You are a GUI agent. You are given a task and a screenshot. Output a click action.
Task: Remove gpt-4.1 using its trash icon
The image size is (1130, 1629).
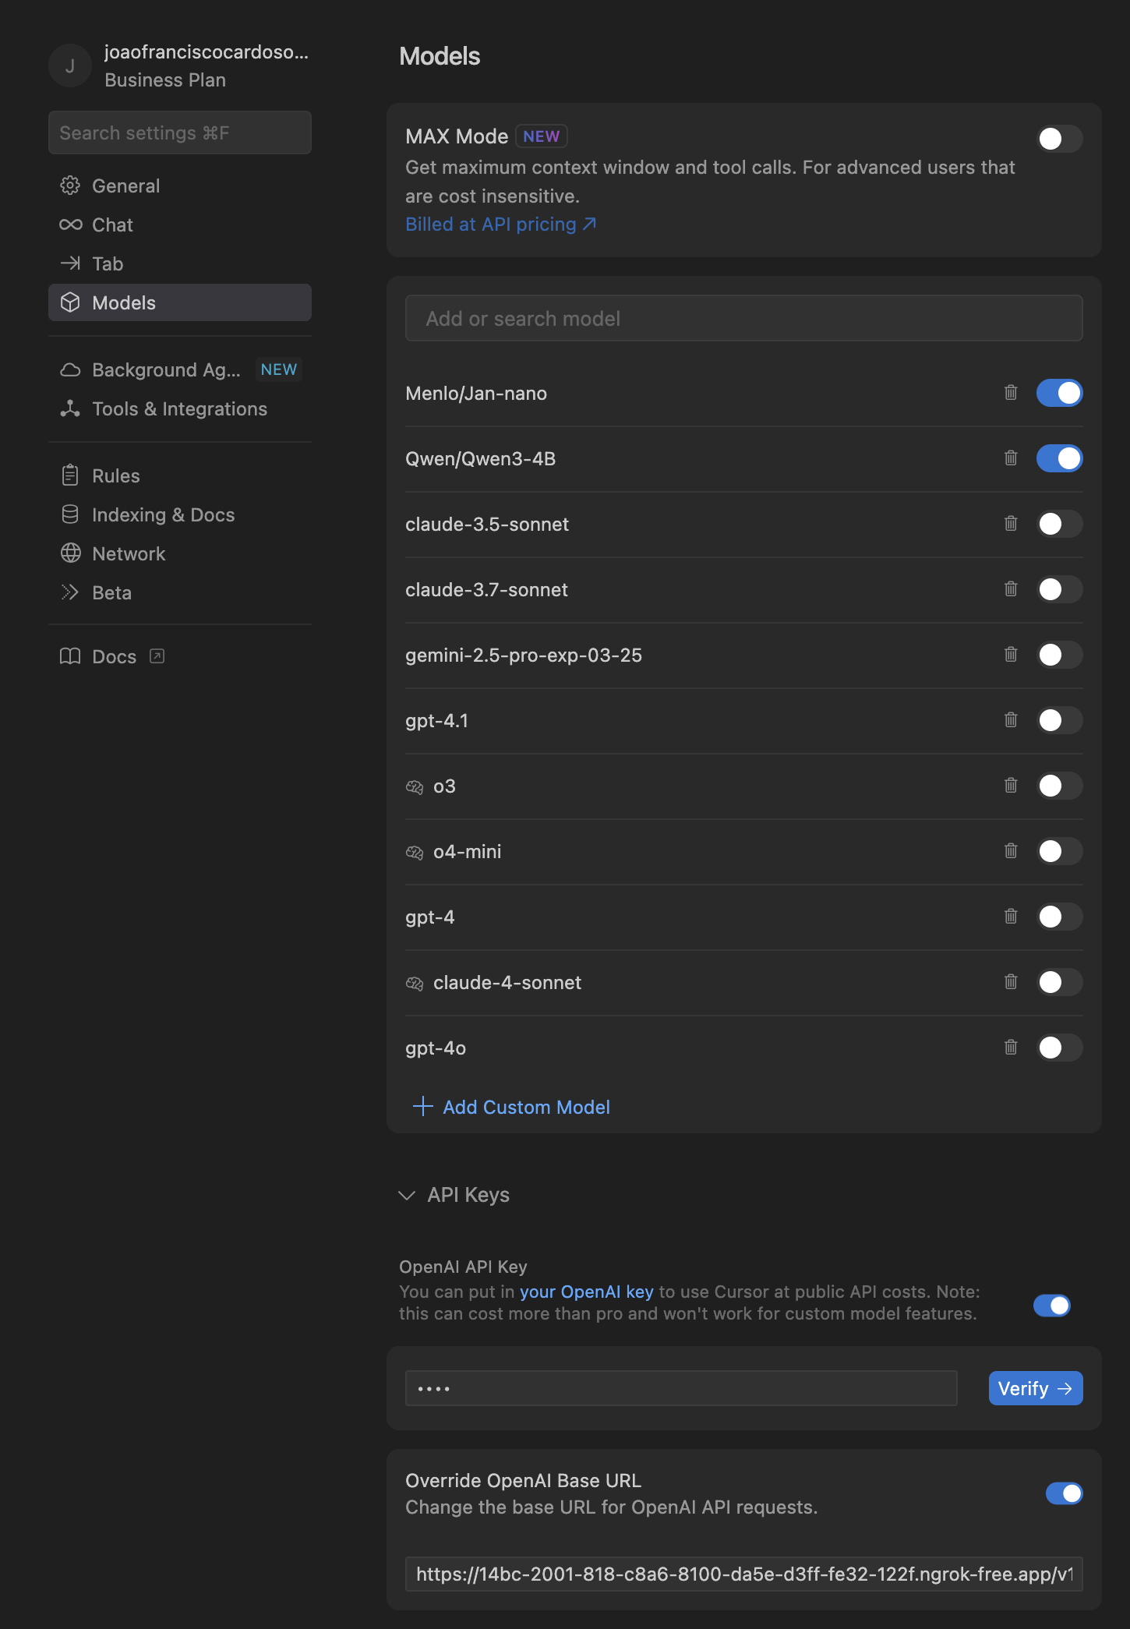(x=1011, y=720)
